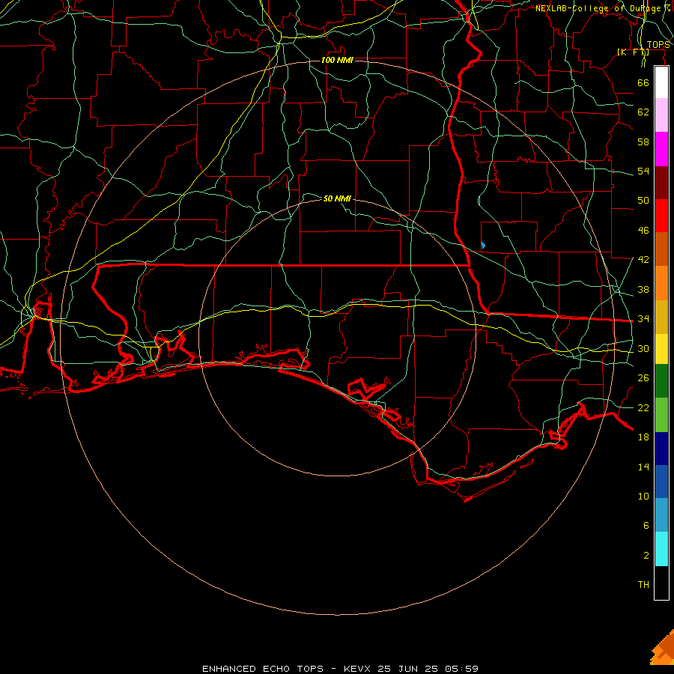
Task: Click the '42' legend value
Action: coord(643,260)
